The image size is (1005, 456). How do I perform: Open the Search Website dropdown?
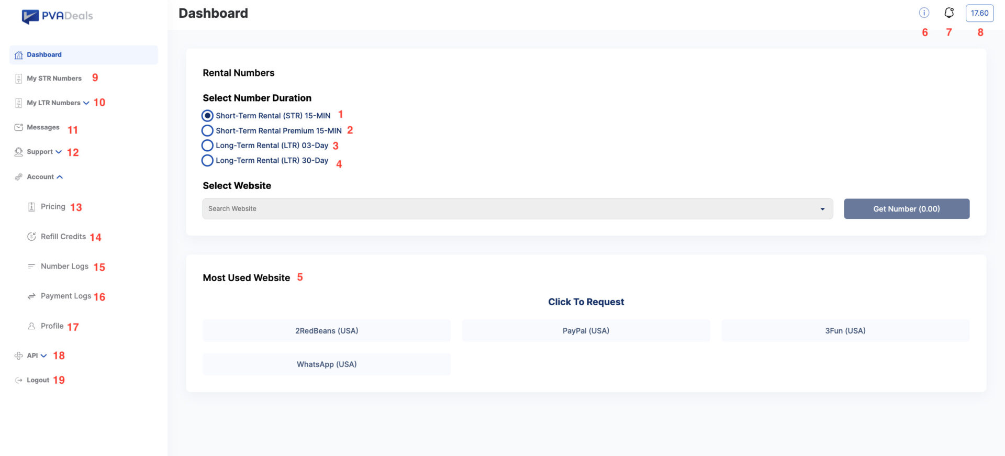[517, 209]
